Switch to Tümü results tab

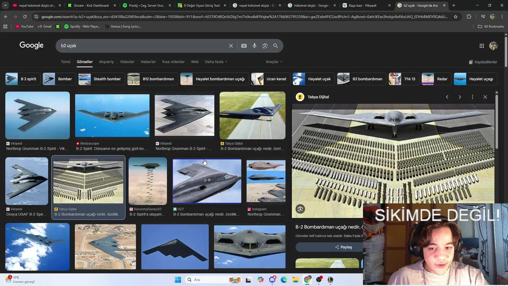(x=65, y=62)
